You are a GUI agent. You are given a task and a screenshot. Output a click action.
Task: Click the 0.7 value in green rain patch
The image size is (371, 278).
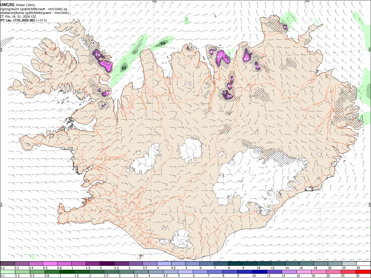coord(124,68)
